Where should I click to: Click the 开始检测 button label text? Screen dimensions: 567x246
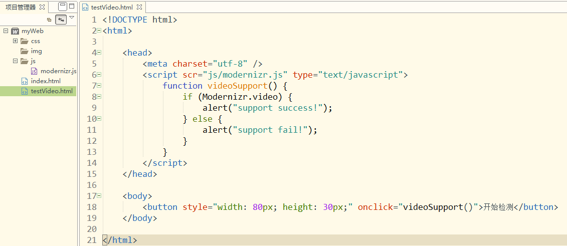click(499, 207)
